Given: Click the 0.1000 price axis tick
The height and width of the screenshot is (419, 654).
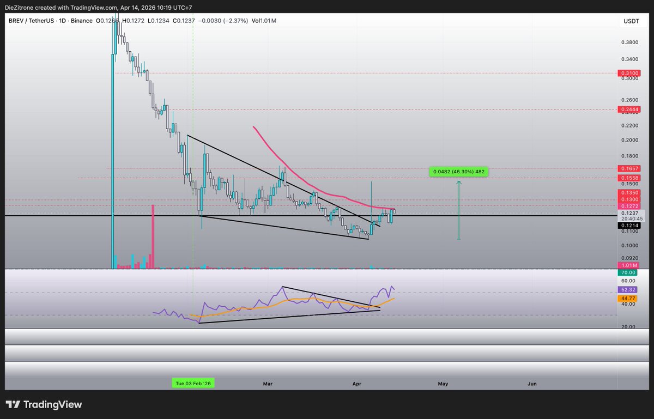Looking at the screenshot, I should tap(629, 246).
